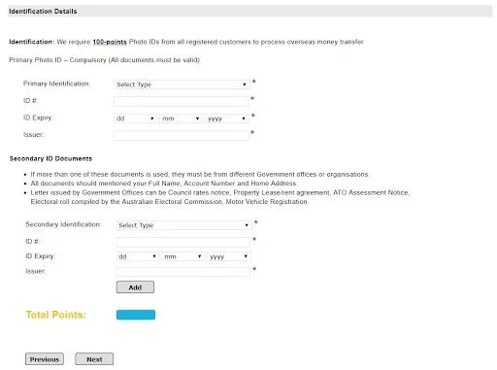The width and height of the screenshot is (497, 370).
Task: Click the blue Total Points box
Action: pos(136,315)
